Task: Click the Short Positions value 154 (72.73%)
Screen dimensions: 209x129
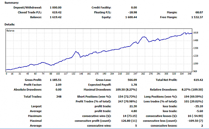Action: (x=127, y=97)
